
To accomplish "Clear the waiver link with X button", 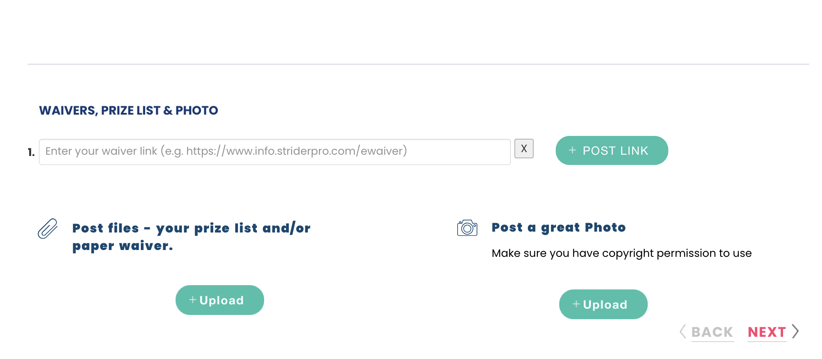I will click(524, 149).
